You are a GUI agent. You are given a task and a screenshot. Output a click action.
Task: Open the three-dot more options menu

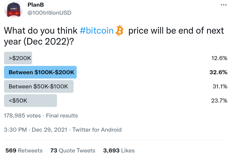click(224, 5)
